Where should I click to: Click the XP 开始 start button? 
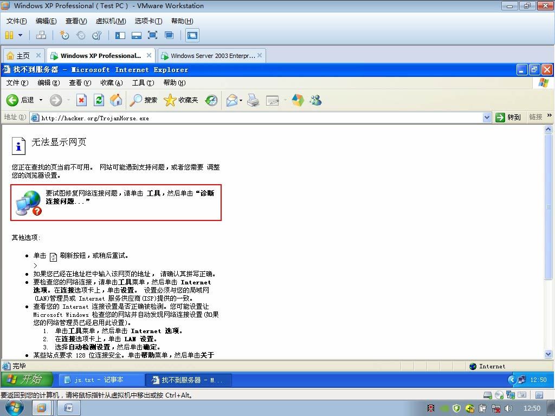point(27,380)
